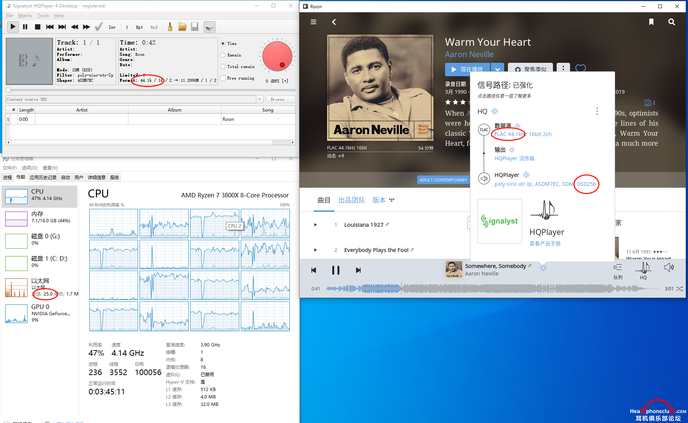This screenshot has width=688, height=423.
Task: Click the checkmark icon in HQPlayer toolbar
Action: (99, 27)
